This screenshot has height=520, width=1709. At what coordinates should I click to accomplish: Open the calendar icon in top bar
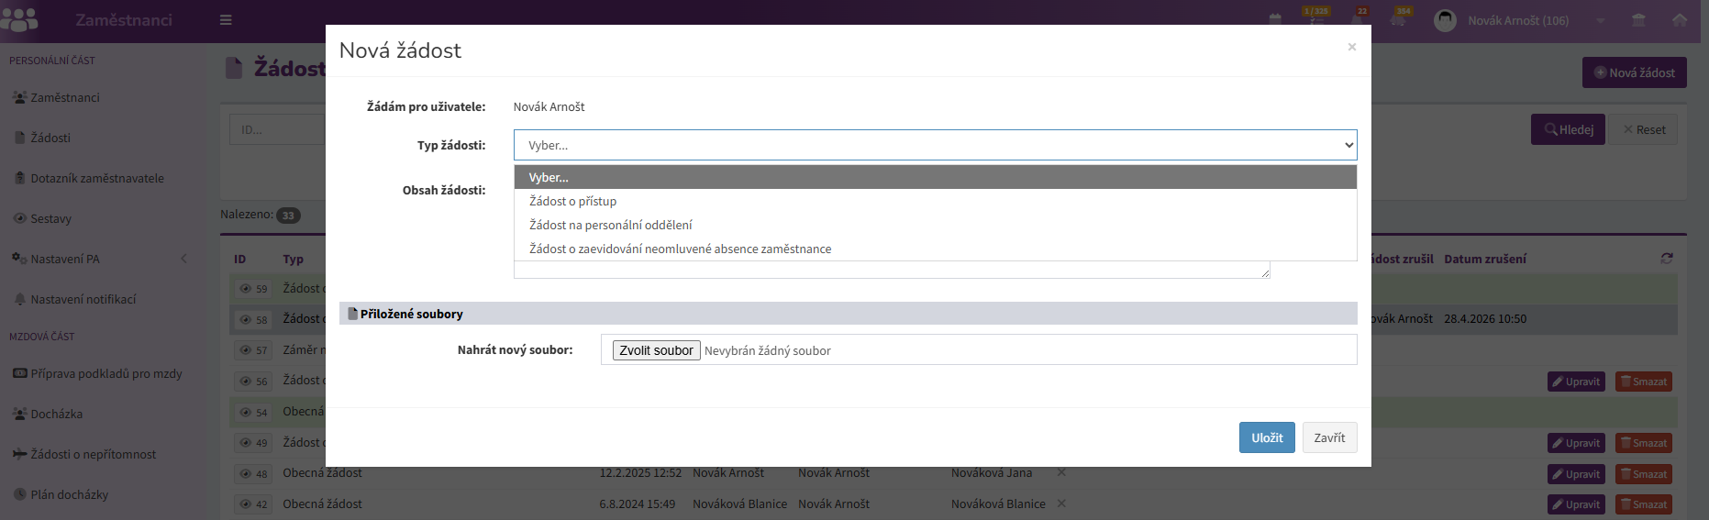click(x=1275, y=20)
